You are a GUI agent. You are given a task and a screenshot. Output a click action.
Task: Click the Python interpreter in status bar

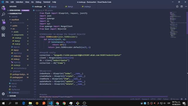[27, 99]
